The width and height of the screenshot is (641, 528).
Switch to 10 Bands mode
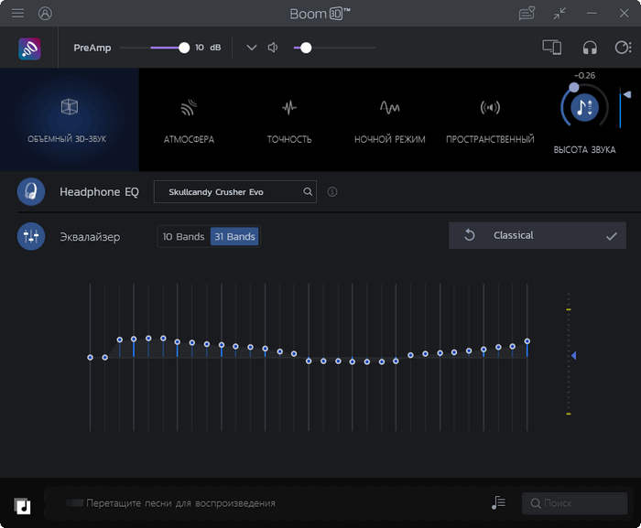(x=183, y=237)
